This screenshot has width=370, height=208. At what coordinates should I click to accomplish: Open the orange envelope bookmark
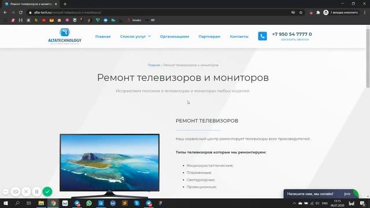51,20
